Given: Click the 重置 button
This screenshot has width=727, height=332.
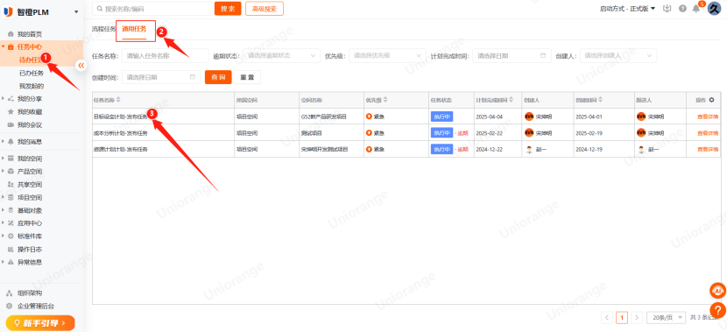Looking at the screenshot, I should 247,77.
